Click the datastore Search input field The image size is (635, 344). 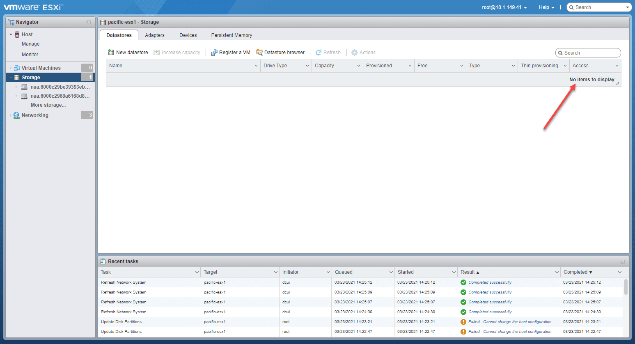pos(588,53)
